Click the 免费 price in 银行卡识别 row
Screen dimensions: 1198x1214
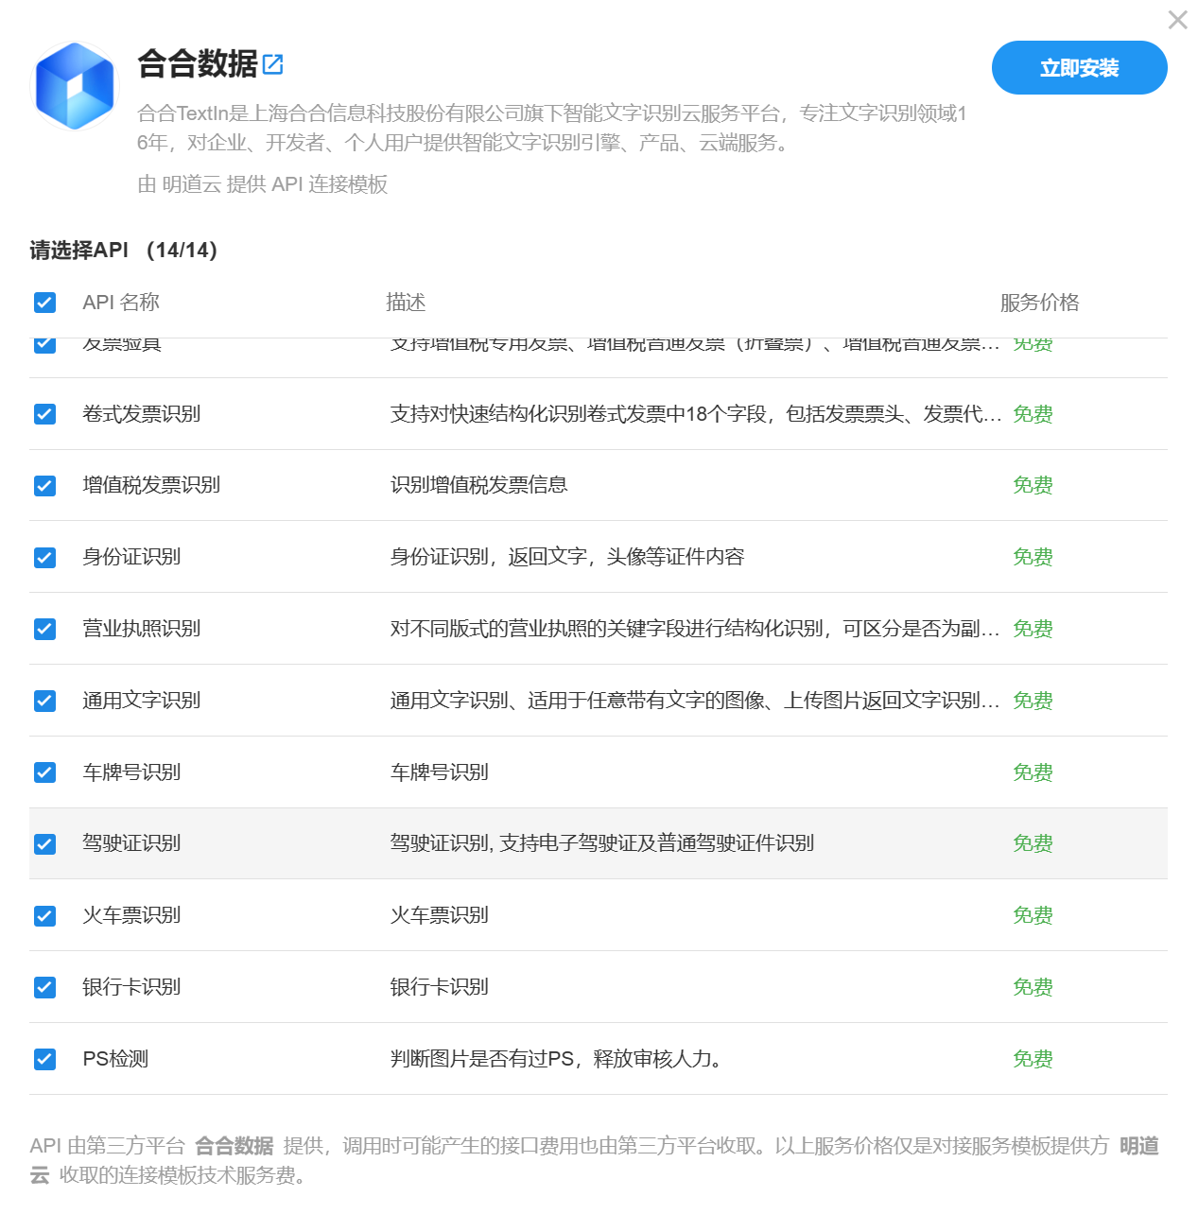click(x=1033, y=987)
